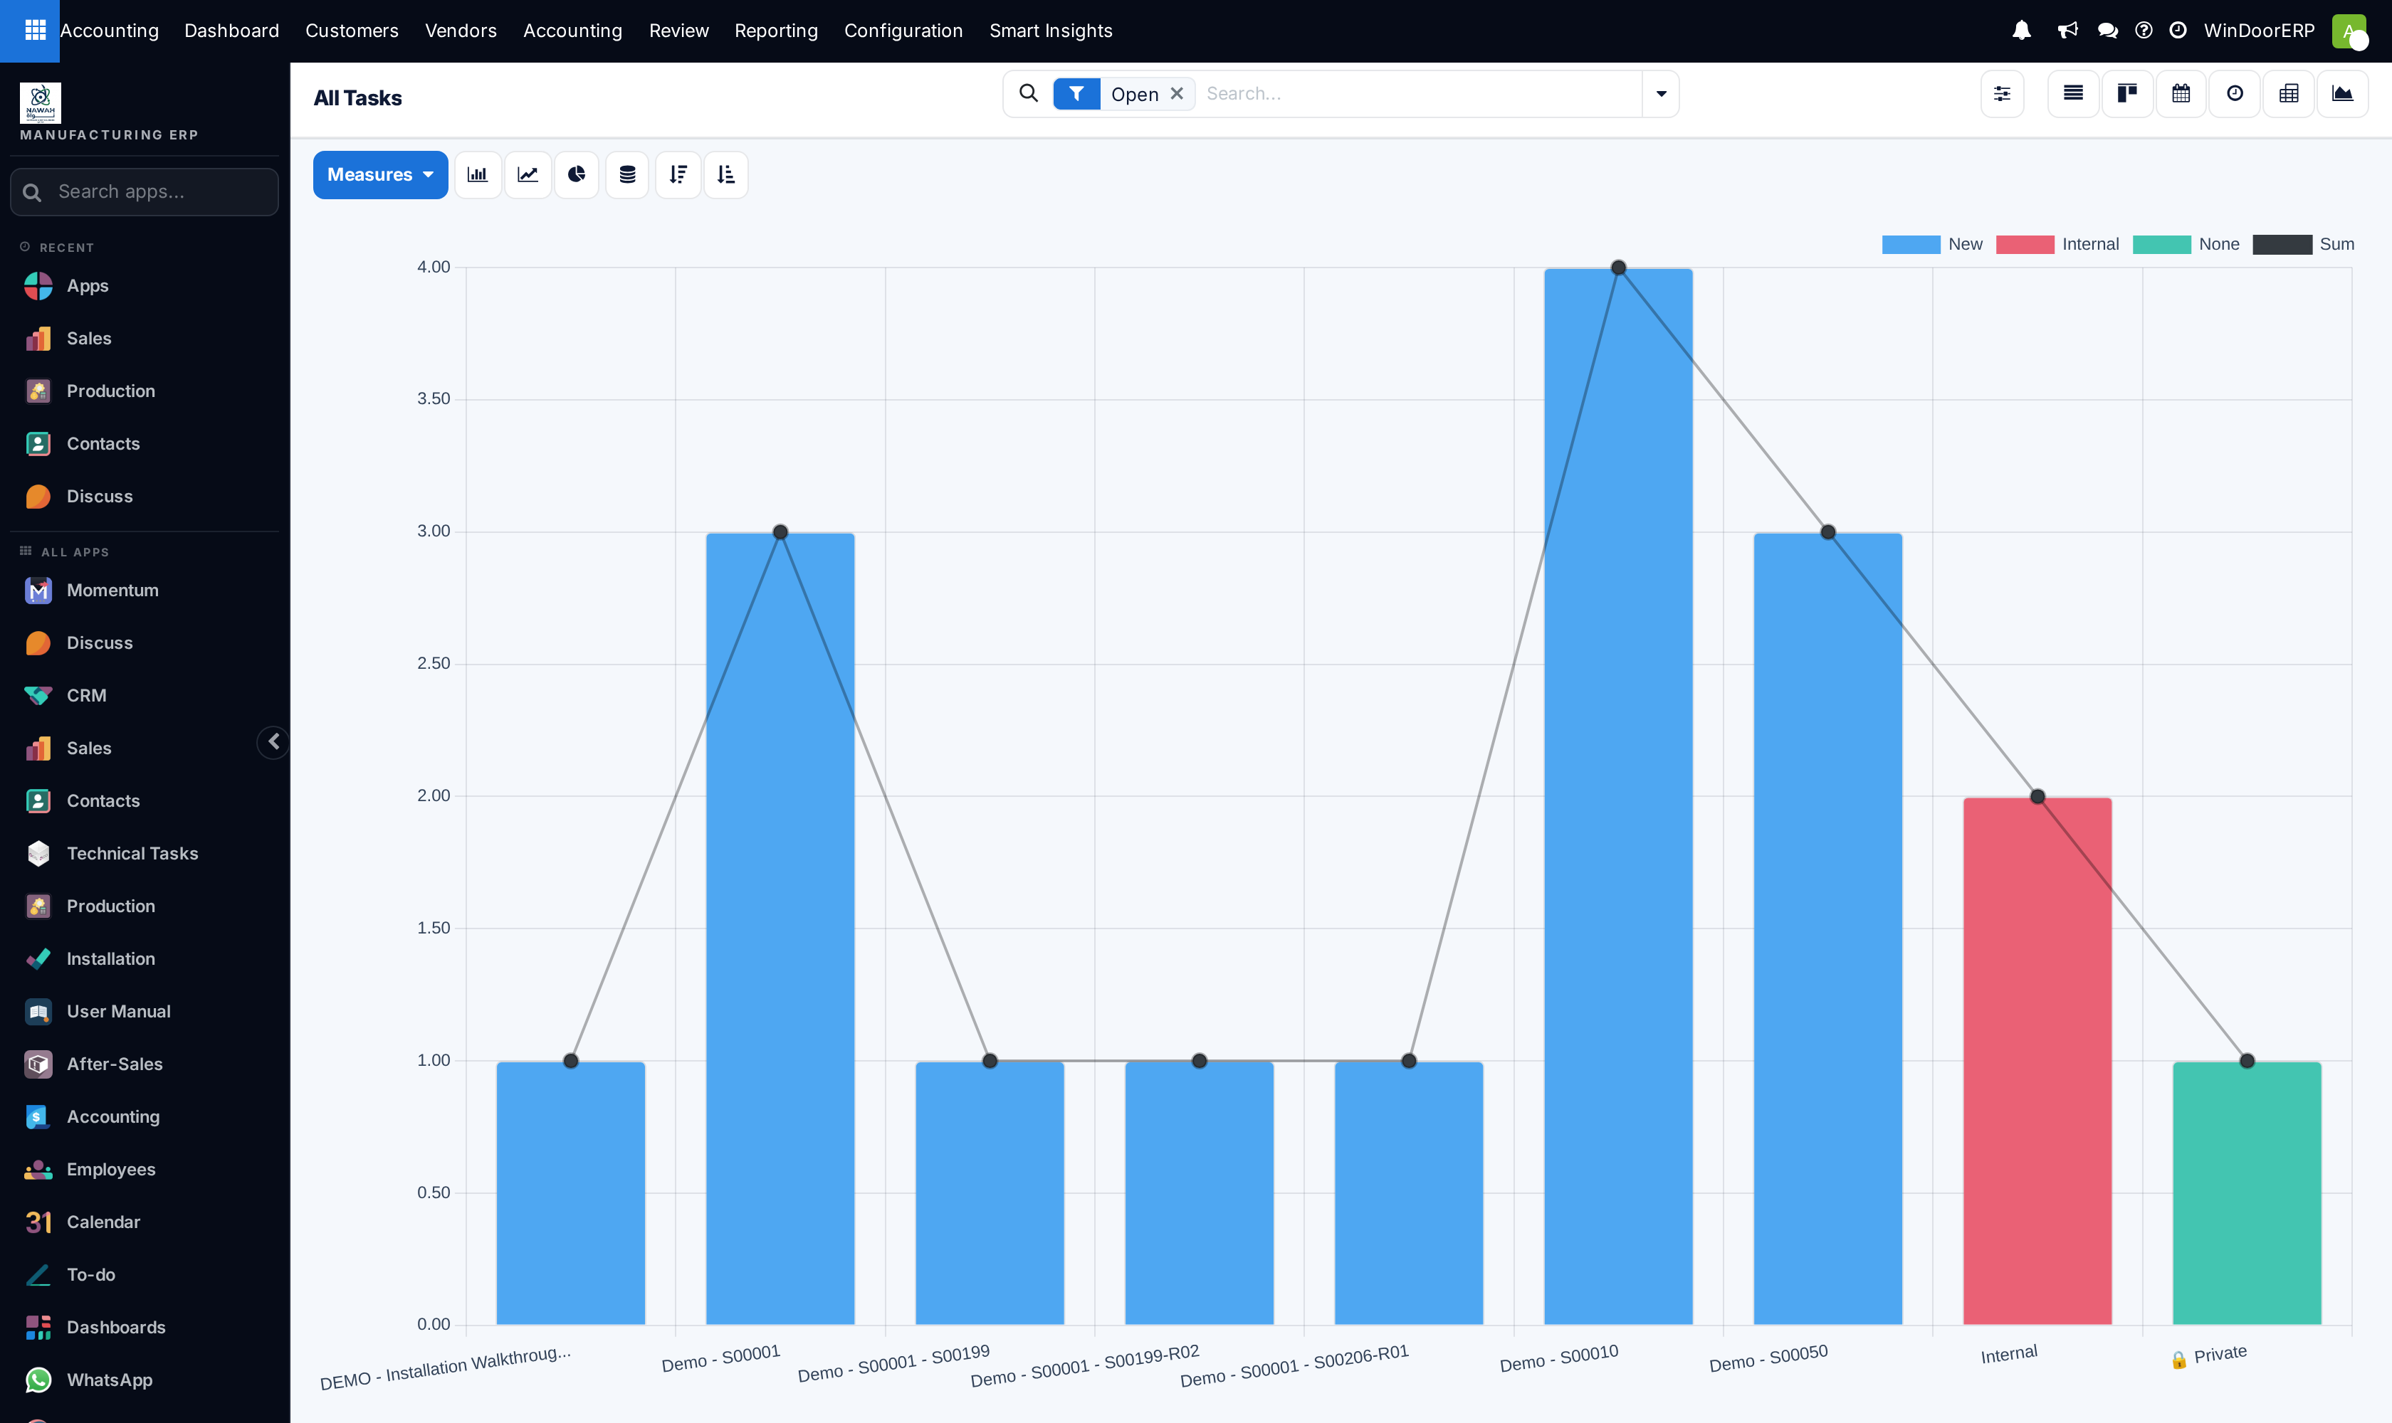Open the announcements megaphone icon
The height and width of the screenshot is (1423, 2392).
click(2067, 31)
